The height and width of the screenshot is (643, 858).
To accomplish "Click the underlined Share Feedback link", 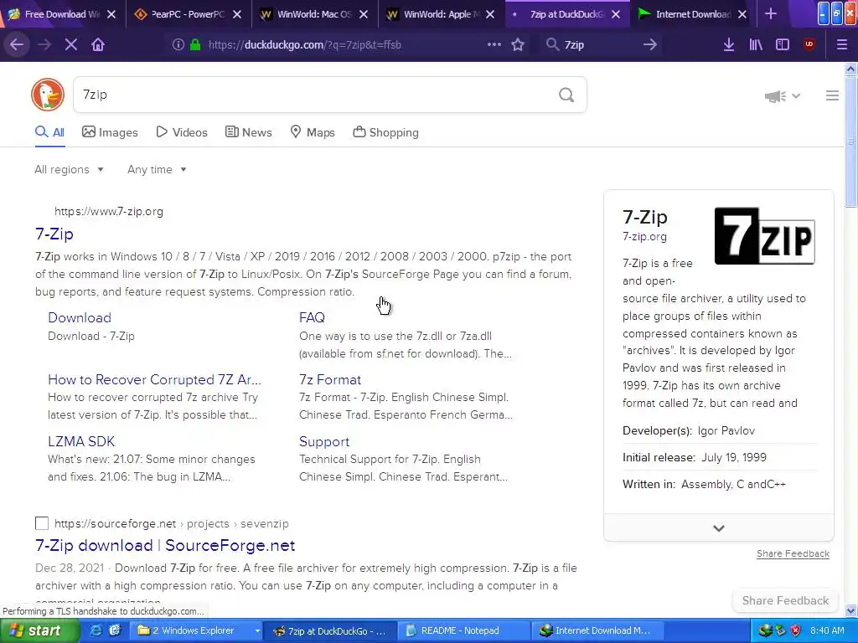I will pyautogui.click(x=793, y=554).
